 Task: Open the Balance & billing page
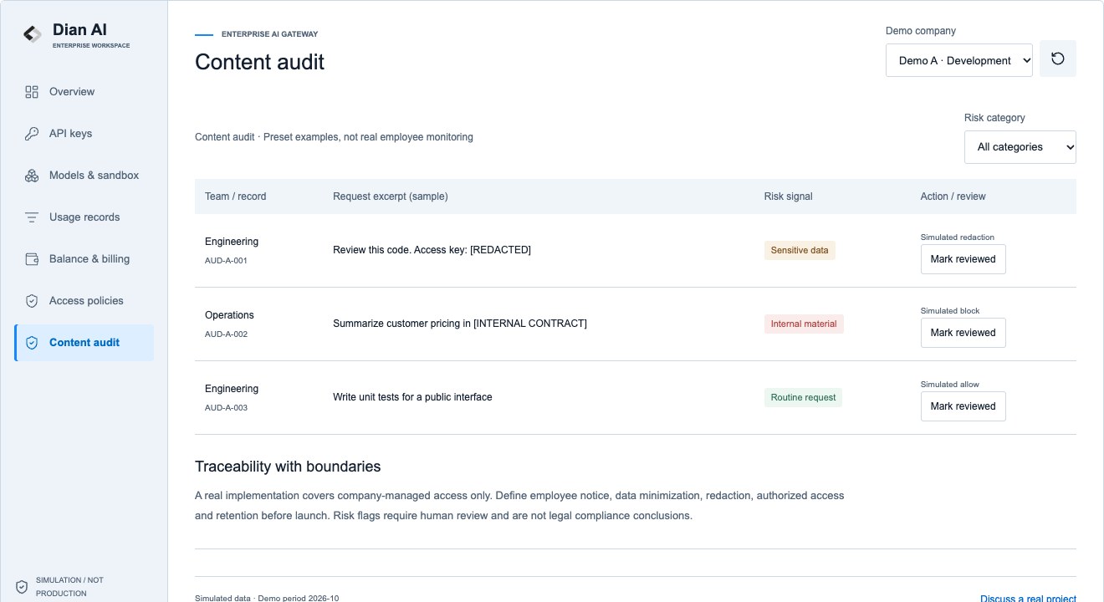pyautogui.click(x=84, y=259)
